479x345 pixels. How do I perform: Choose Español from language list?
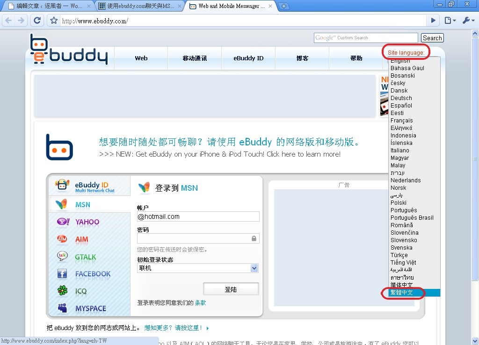(414, 105)
